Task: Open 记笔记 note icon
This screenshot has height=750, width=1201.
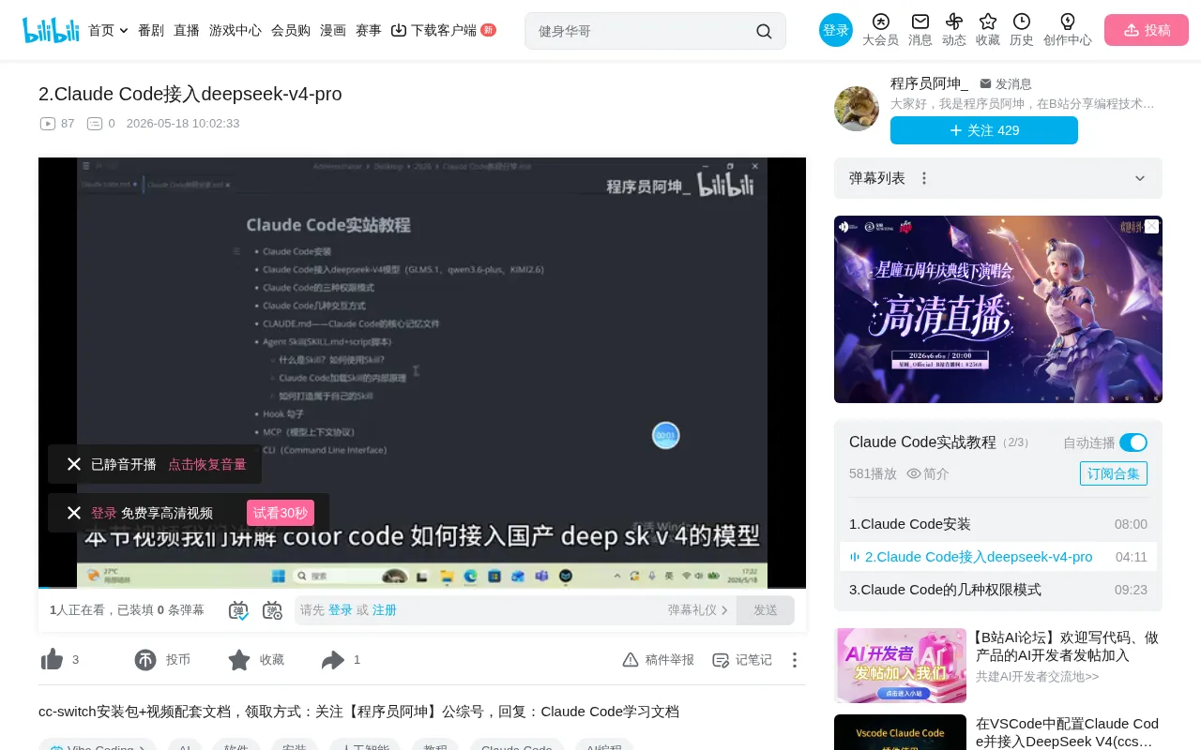Action: click(x=721, y=660)
